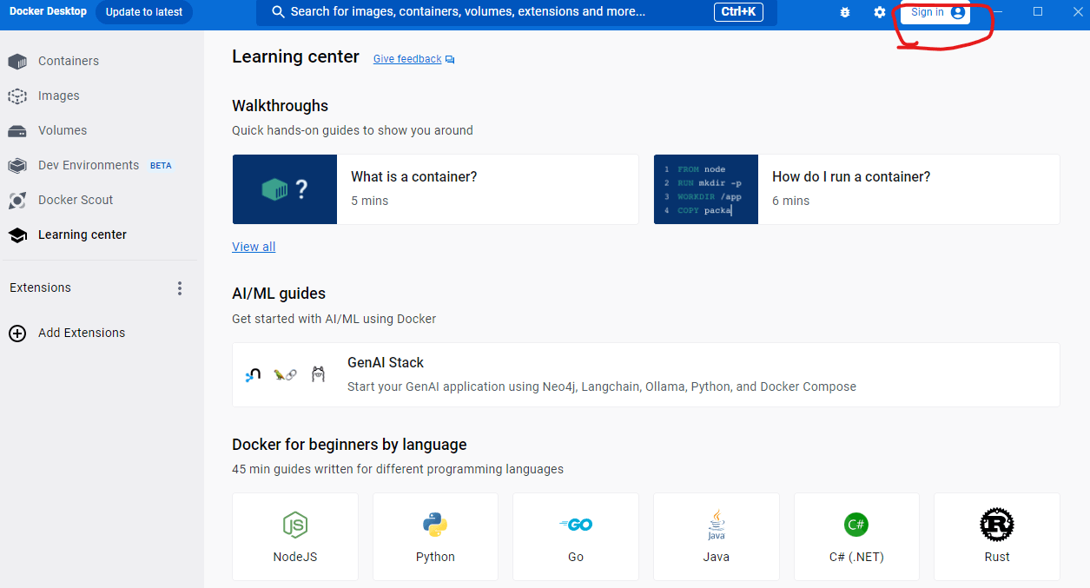Click the Langchain parrot icon
The image size is (1090, 588).
[285, 375]
